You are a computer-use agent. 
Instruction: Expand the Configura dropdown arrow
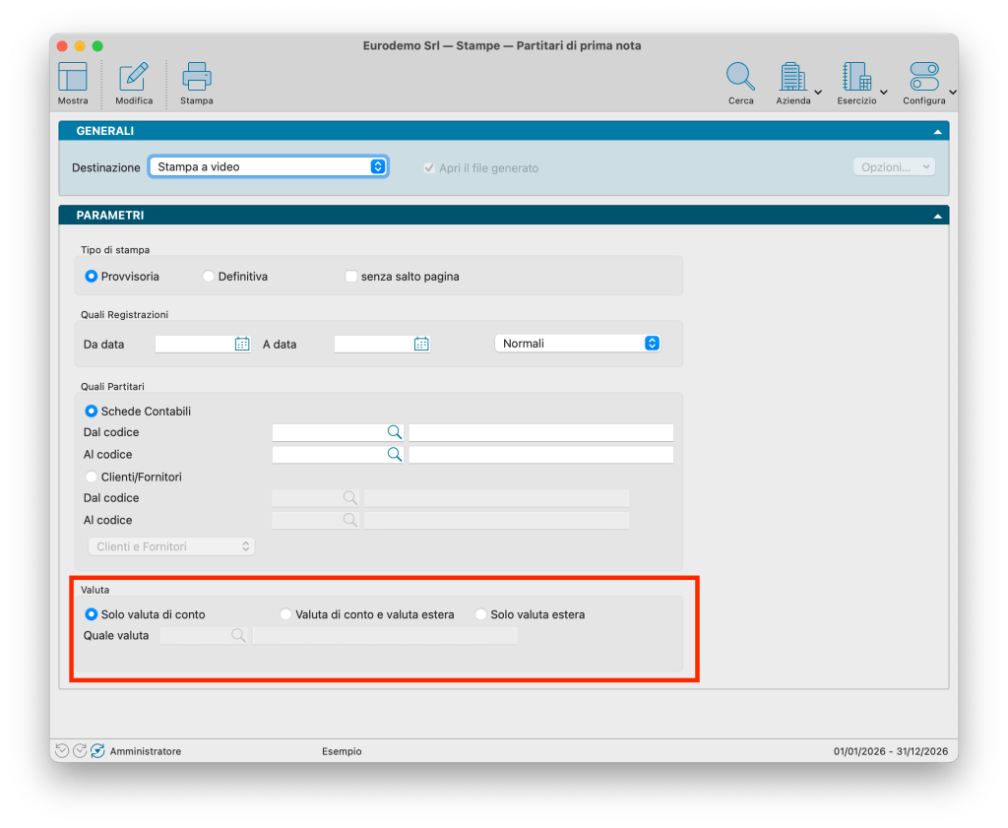click(x=953, y=93)
